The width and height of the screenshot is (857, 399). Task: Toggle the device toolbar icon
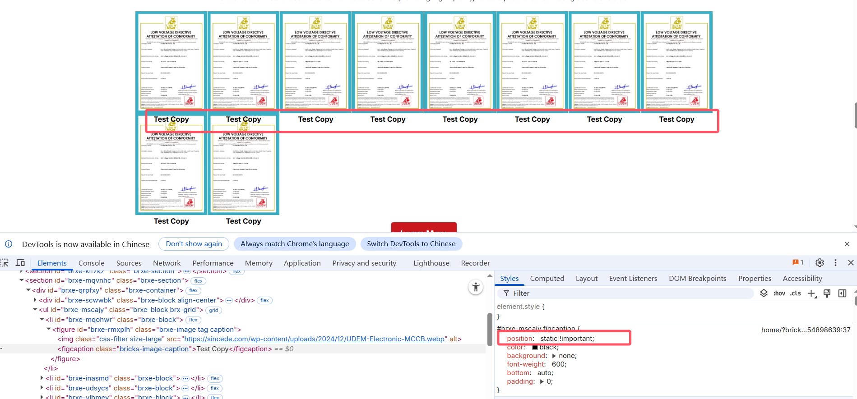tap(20, 263)
